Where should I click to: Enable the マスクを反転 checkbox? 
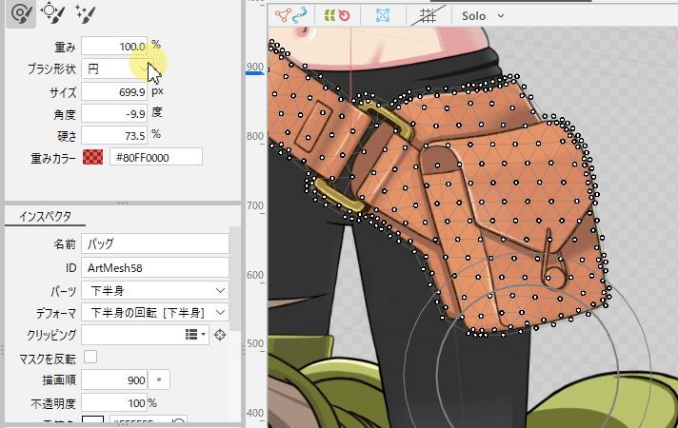[90, 357]
